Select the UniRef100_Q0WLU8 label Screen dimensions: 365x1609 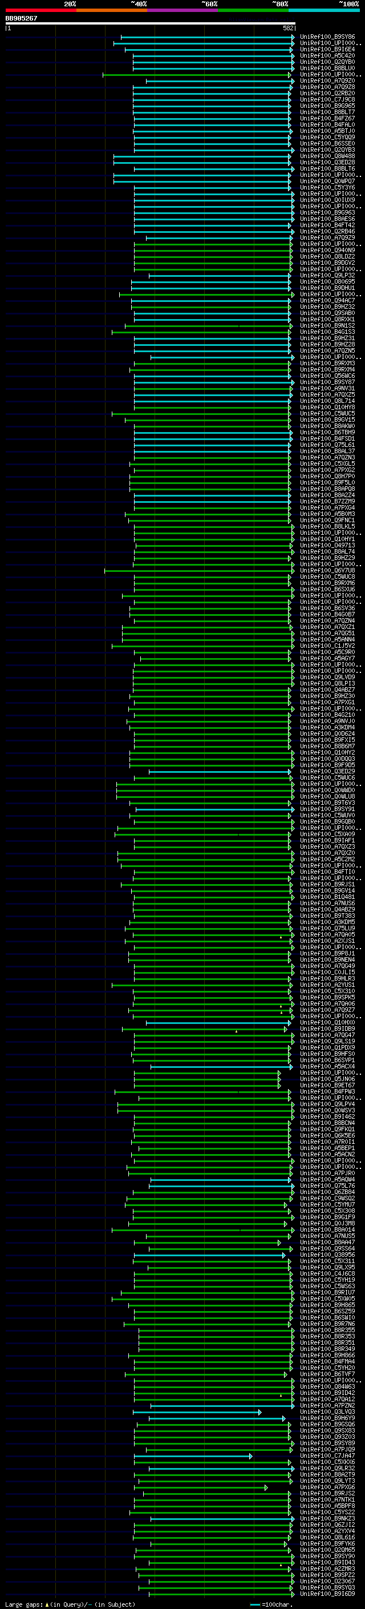click(x=327, y=796)
